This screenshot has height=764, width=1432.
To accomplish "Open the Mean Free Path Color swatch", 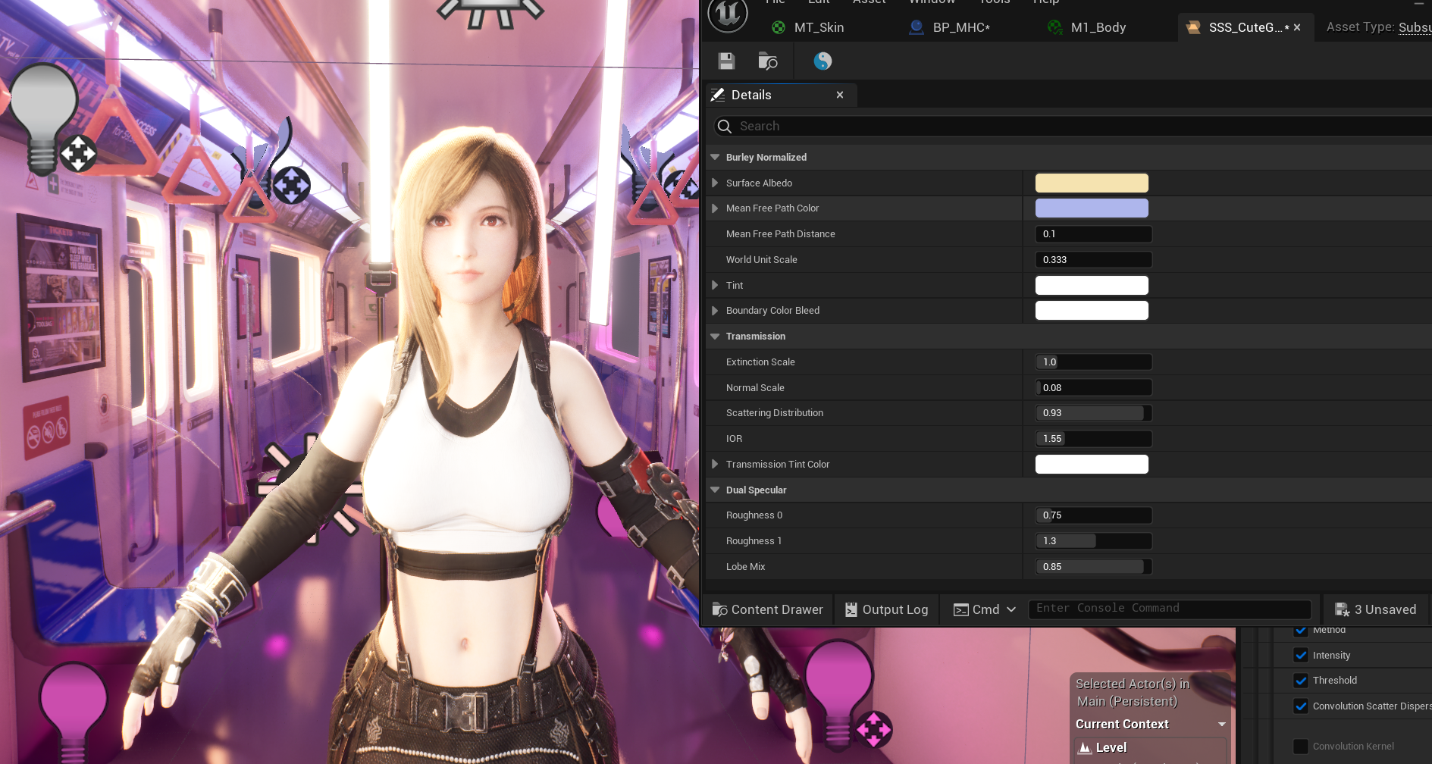I will pyautogui.click(x=1092, y=208).
